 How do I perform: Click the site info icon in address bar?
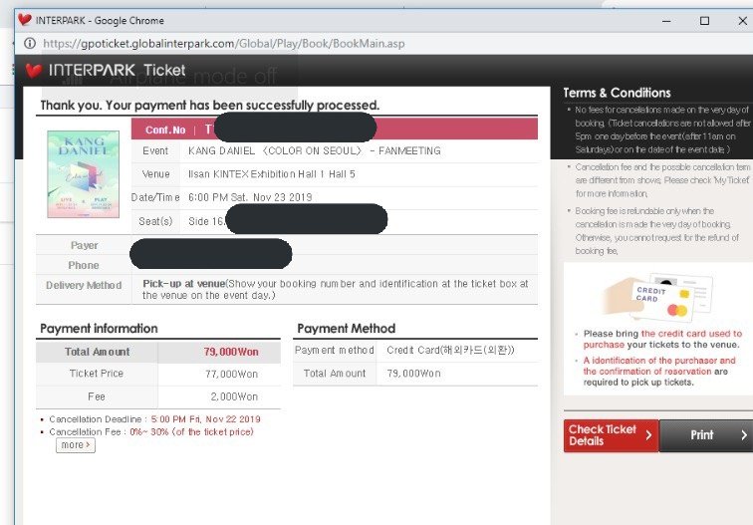click(30, 43)
